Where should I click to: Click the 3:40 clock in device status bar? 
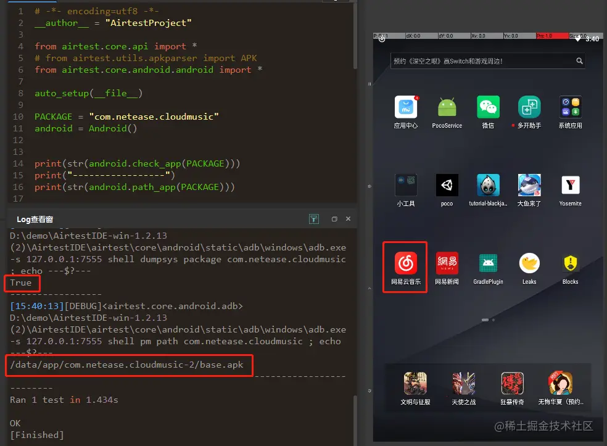(x=592, y=39)
